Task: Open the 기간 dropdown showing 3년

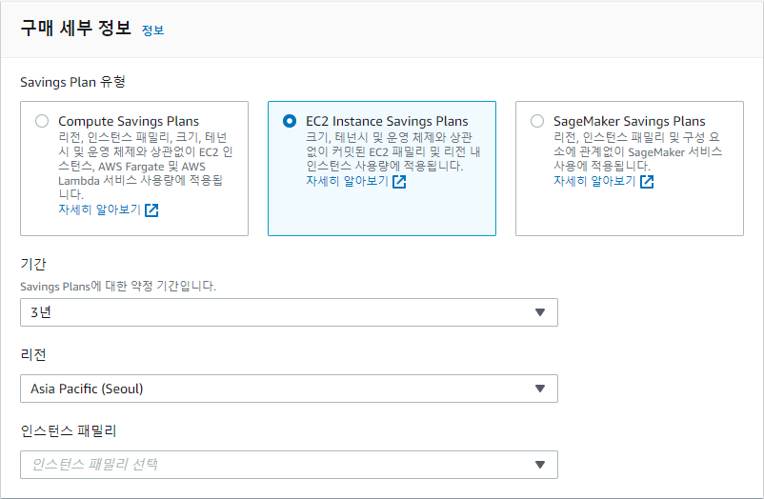Action: point(289,312)
